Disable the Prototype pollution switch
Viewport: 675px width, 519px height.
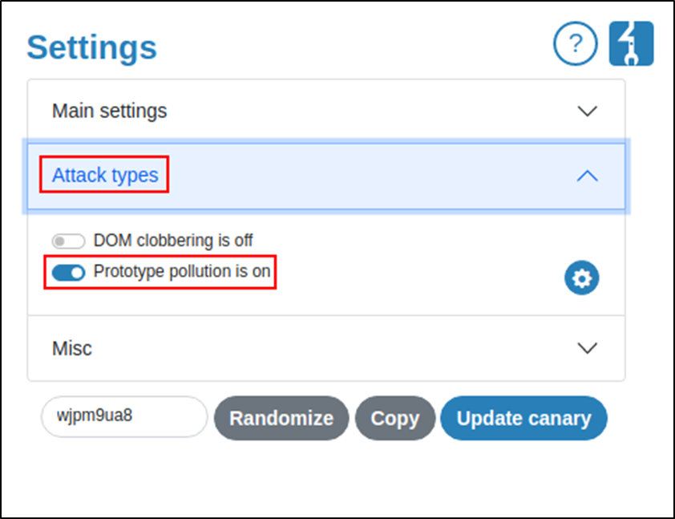pyautogui.click(x=68, y=273)
